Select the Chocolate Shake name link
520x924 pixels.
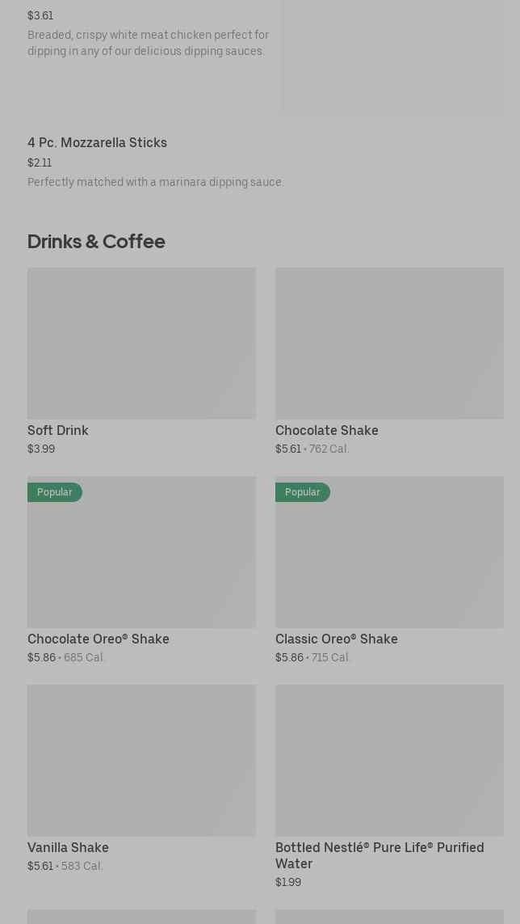click(x=326, y=431)
